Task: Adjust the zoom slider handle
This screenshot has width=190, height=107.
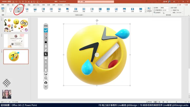Action: 176,102
